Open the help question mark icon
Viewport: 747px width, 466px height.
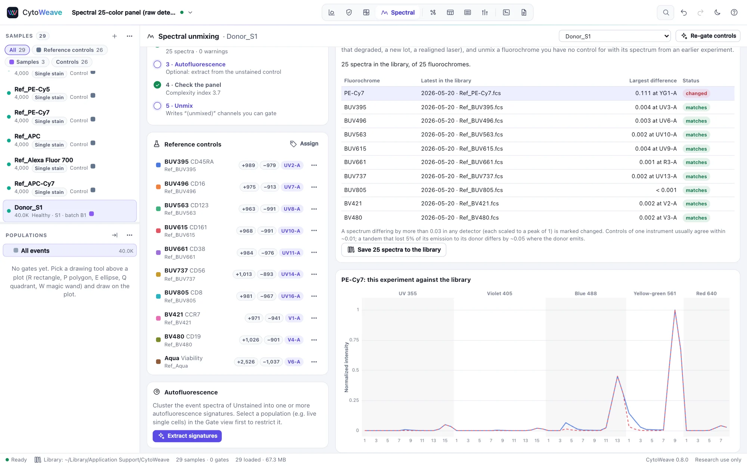click(734, 12)
